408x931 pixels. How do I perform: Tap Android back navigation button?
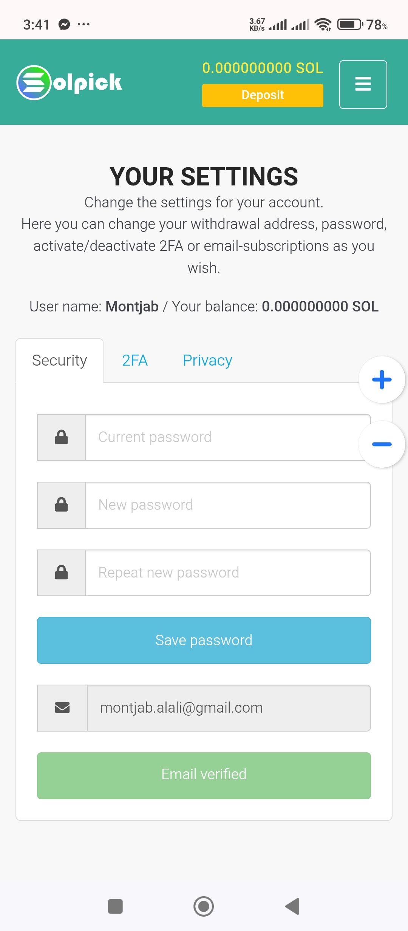pyautogui.click(x=292, y=906)
